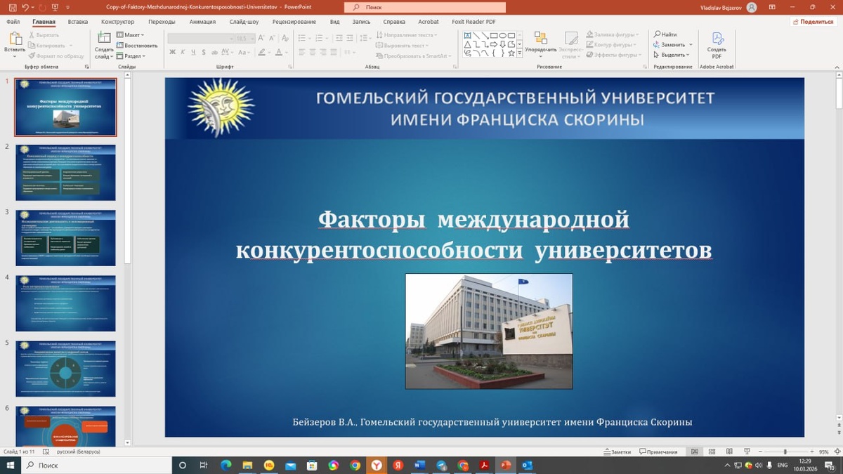Open the Windows Start menu
The width and height of the screenshot is (843, 474).
click(x=11, y=465)
